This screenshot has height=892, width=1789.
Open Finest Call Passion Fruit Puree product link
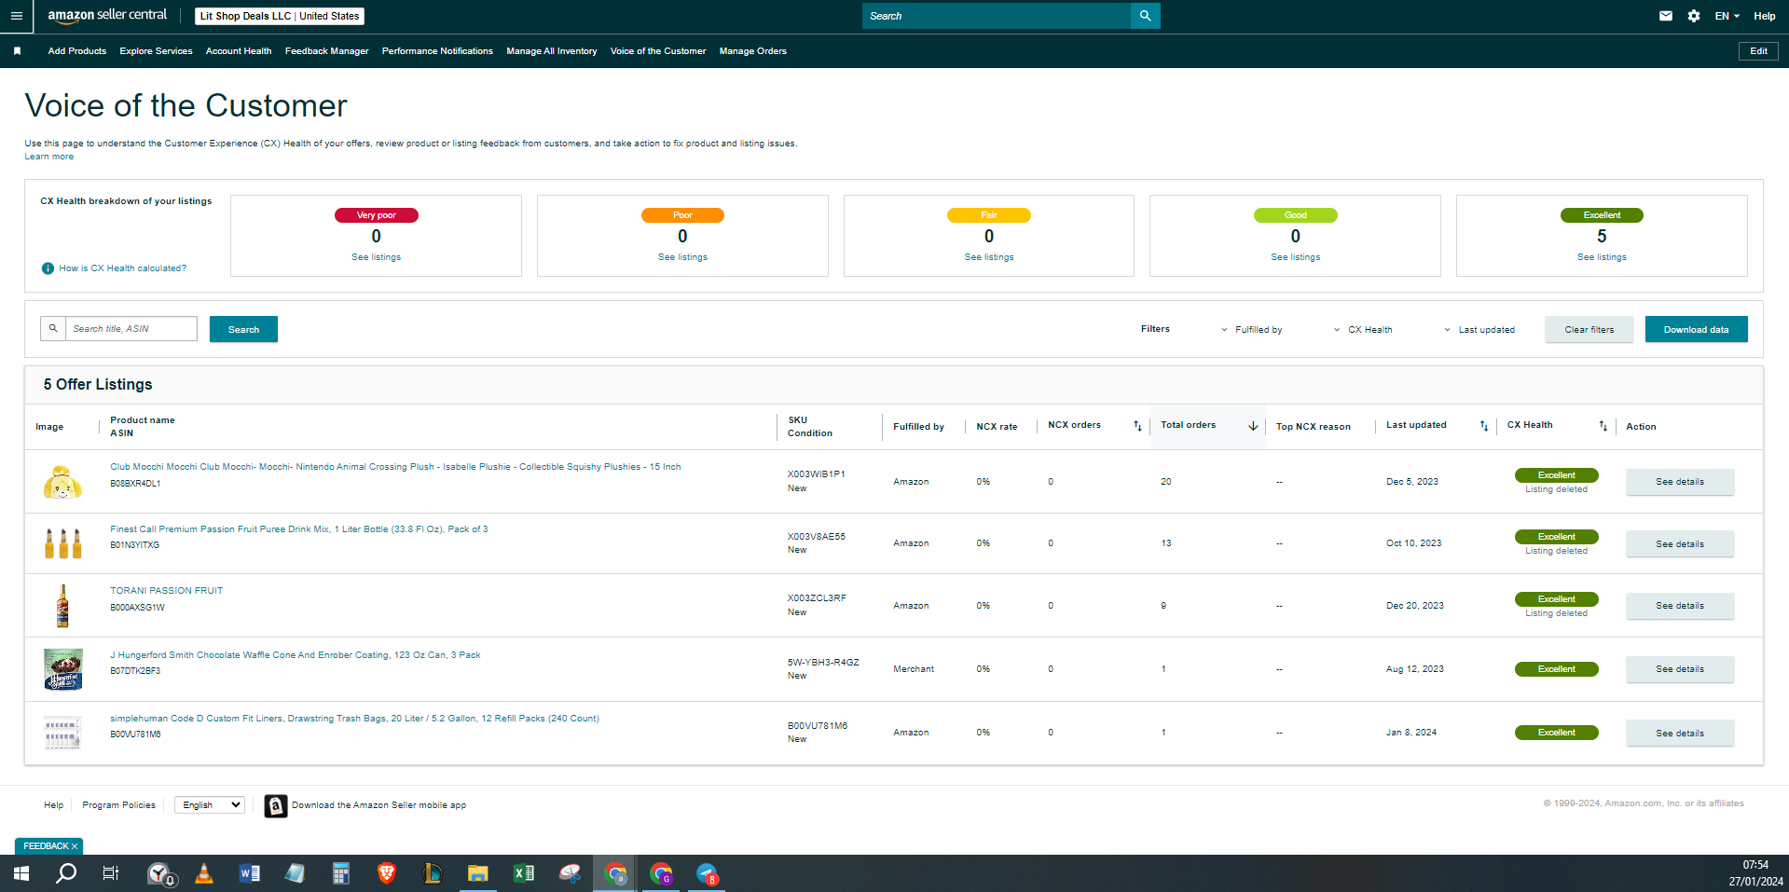(x=298, y=529)
